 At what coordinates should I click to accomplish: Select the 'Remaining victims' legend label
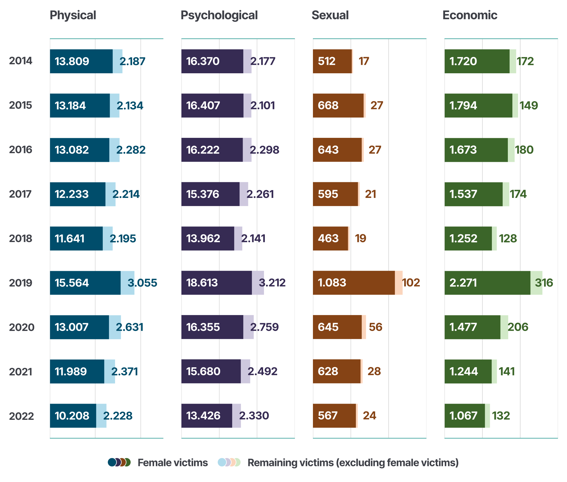point(353,463)
